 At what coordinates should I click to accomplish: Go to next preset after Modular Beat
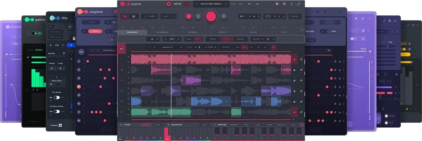coord(226,4)
